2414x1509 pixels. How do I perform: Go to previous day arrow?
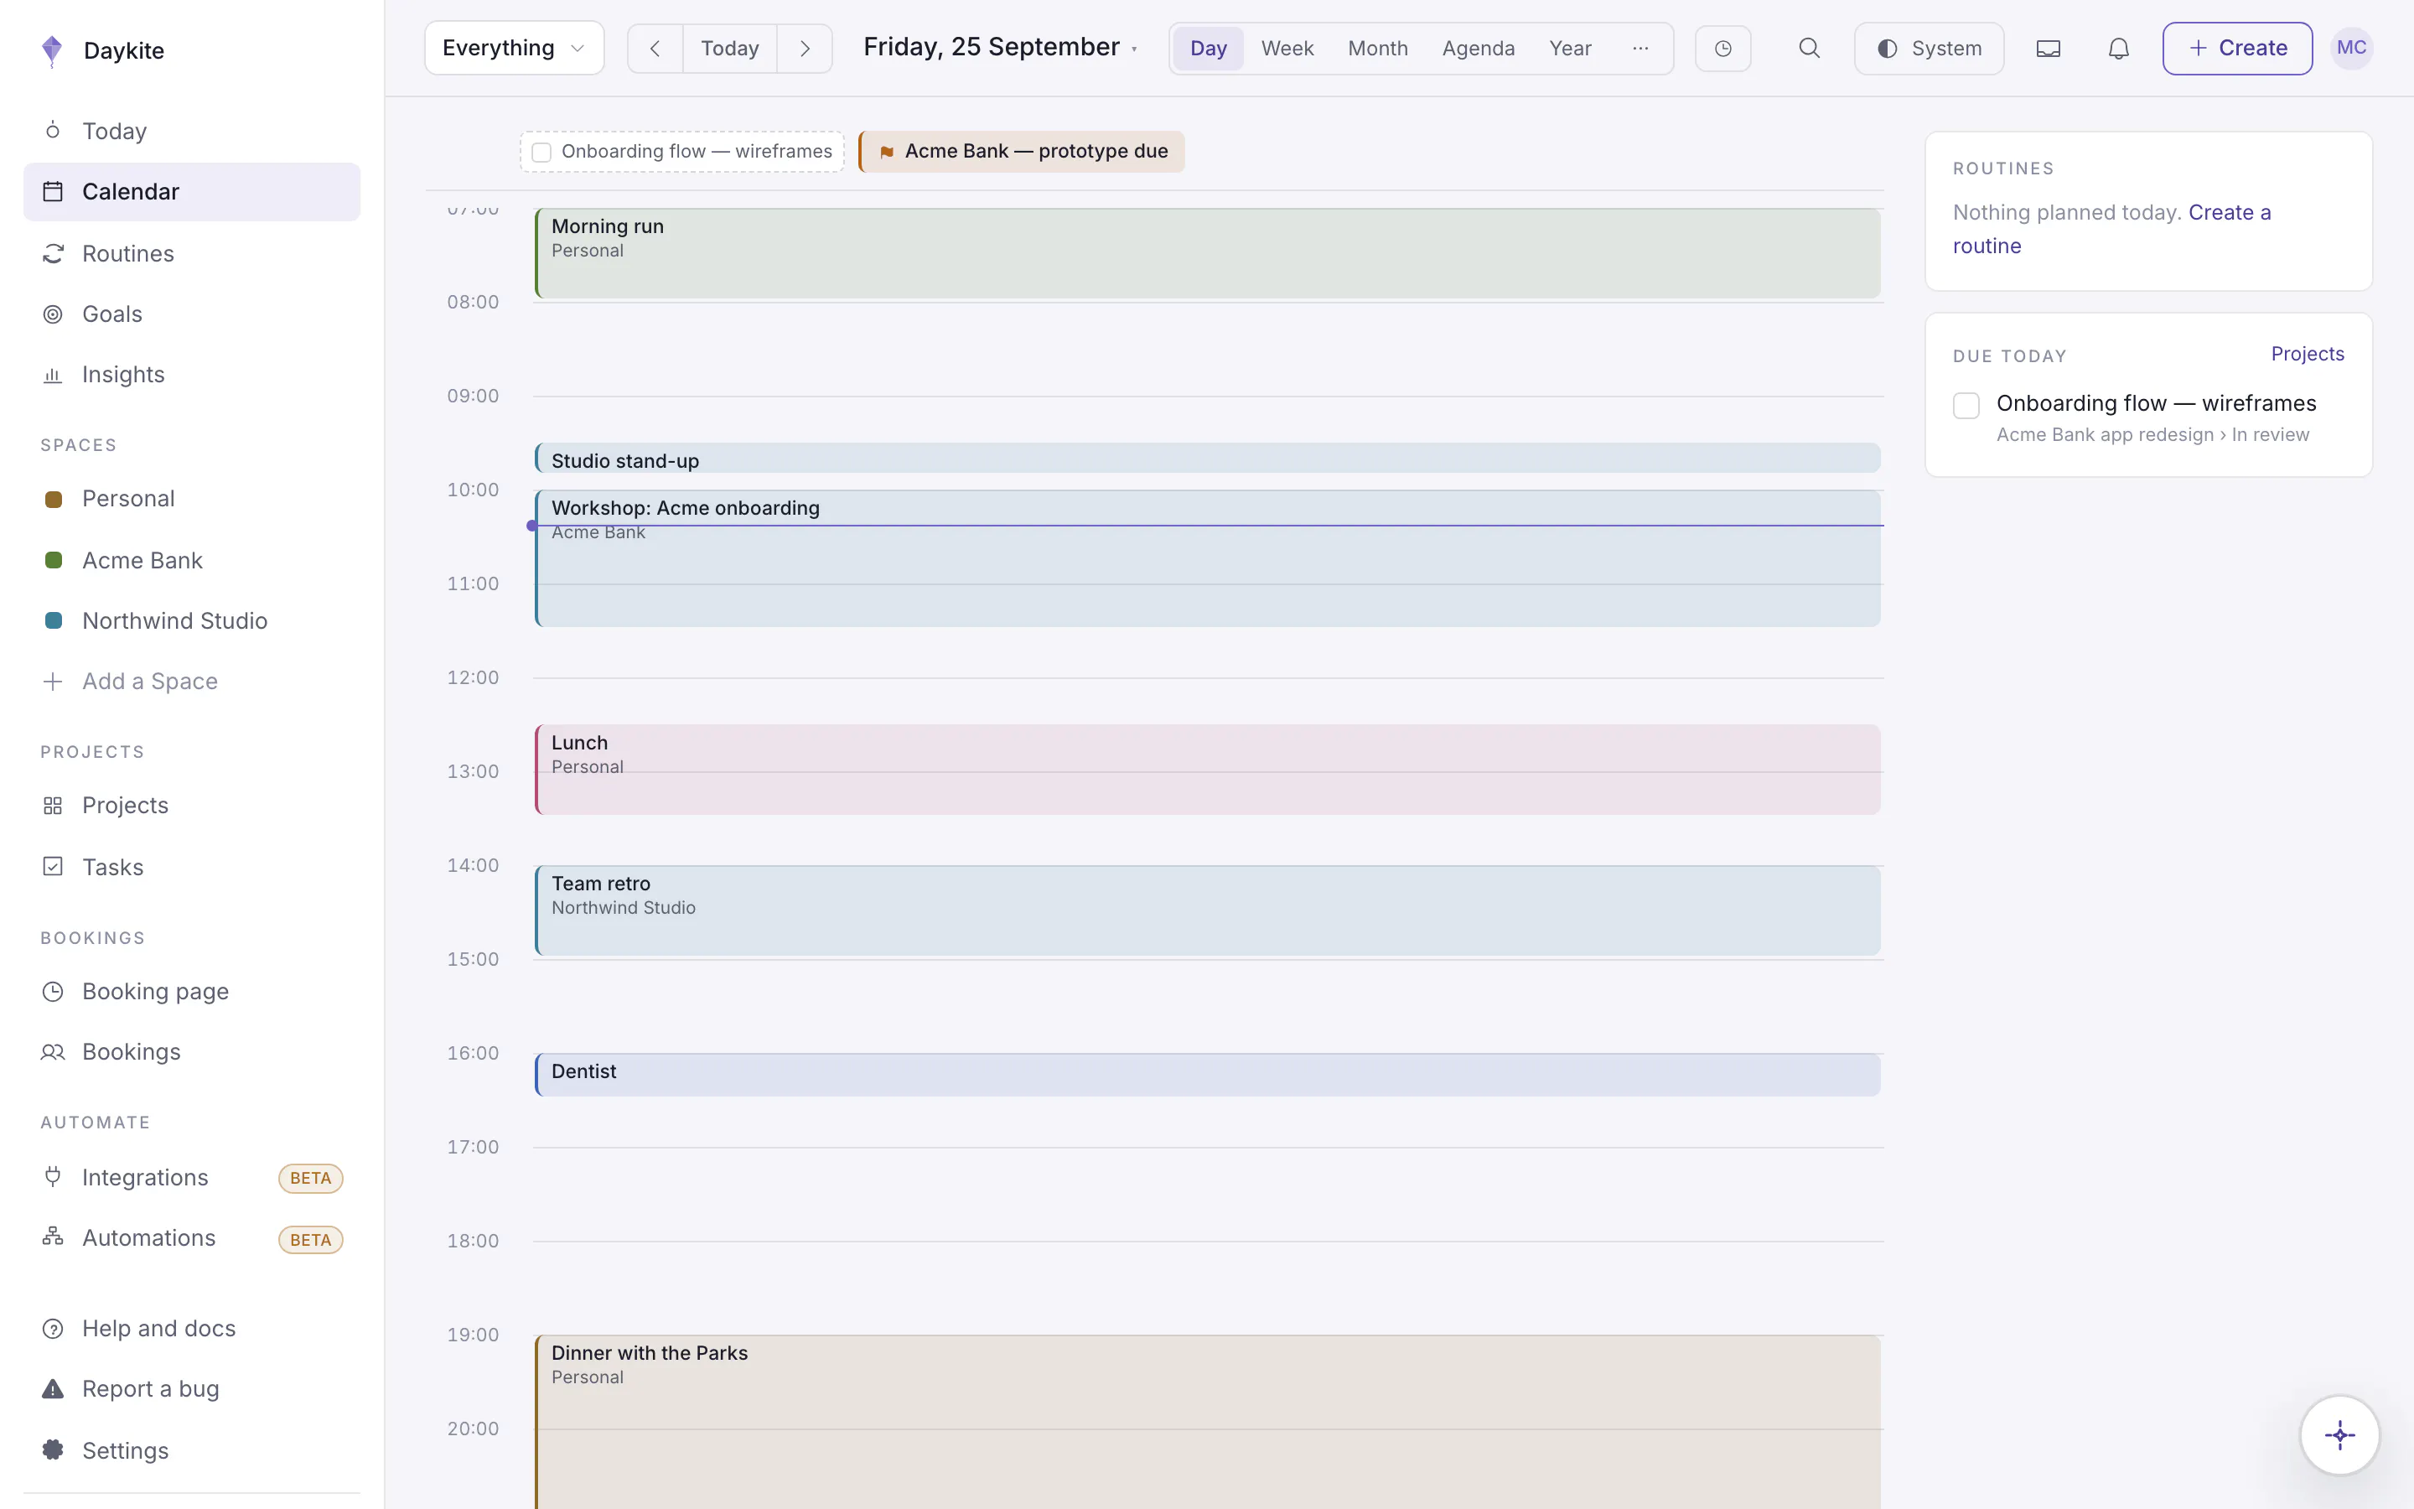655,48
